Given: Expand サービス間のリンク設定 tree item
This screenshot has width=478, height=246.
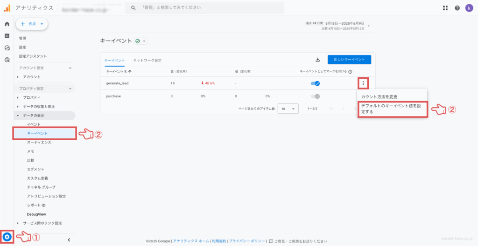Looking at the screenshot, I should [x=18, y=223].
